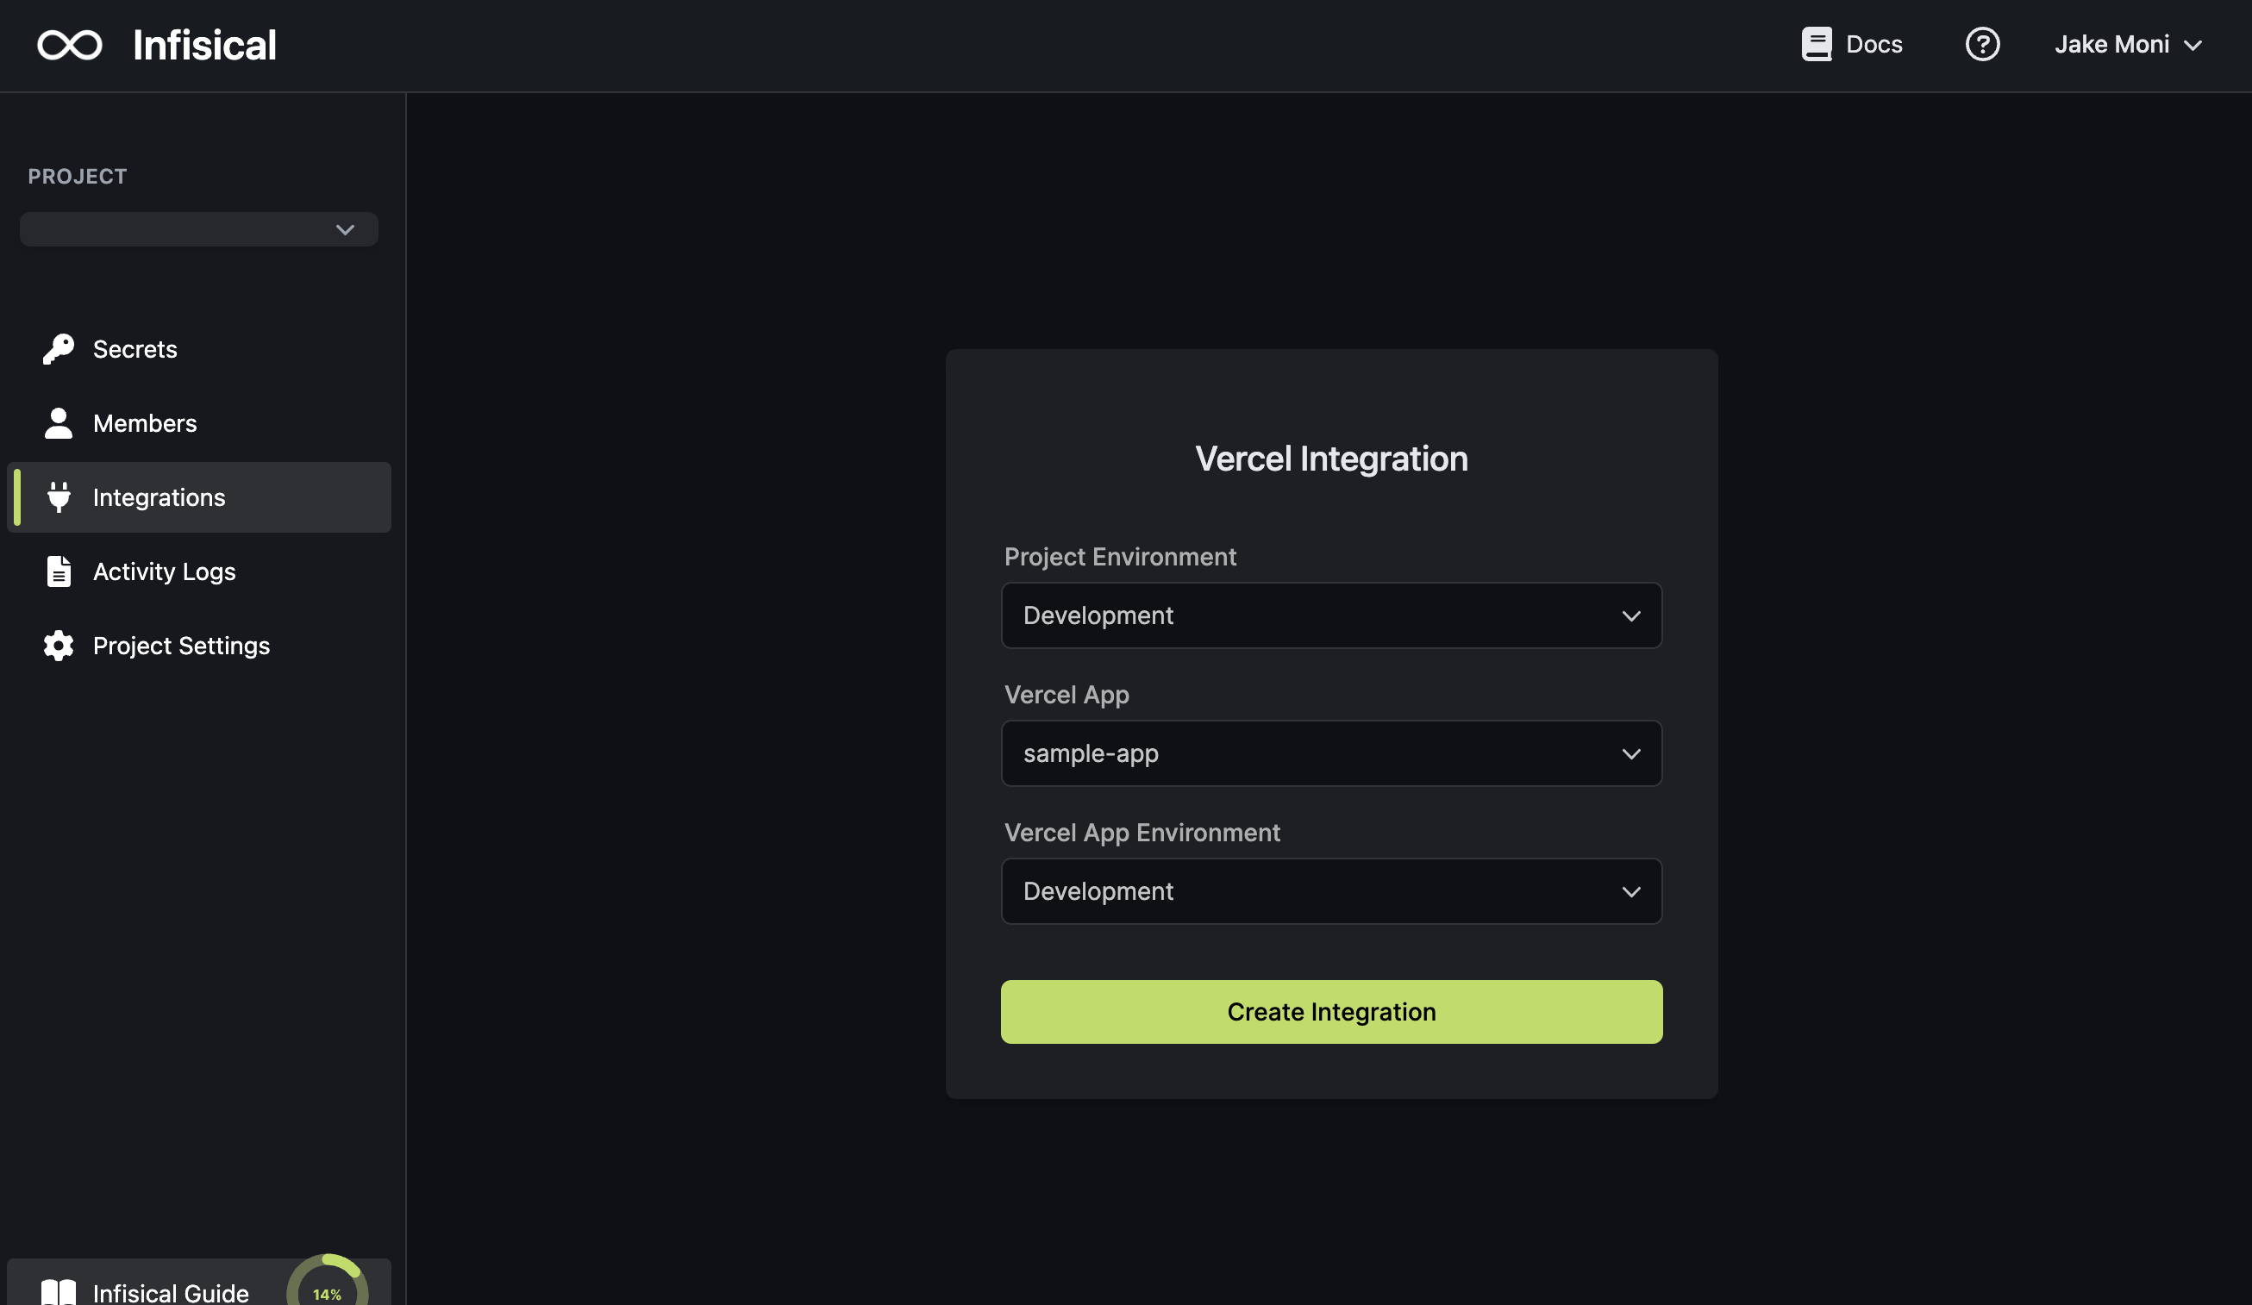Click the Activity Logs document icon
The image size is (2252, 1305).
coord(59,571)
